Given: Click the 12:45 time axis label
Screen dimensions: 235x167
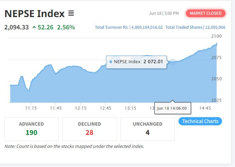Looking at the screenshot, I should point(106,108).
